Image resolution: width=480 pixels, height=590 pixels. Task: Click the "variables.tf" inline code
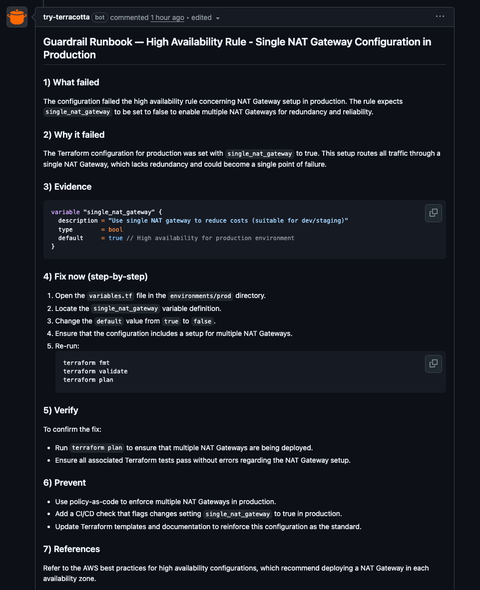(110, 296)
